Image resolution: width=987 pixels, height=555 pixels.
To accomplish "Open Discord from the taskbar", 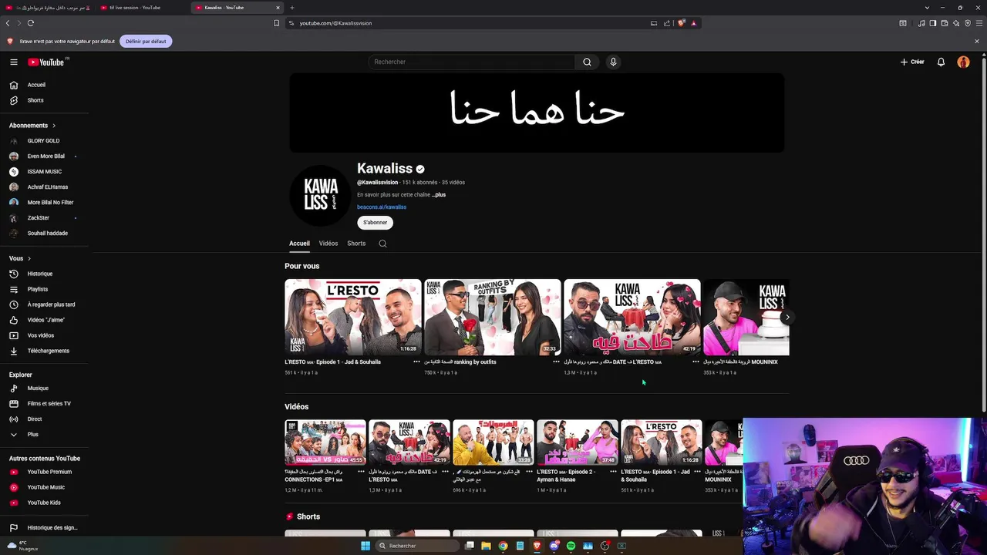I will click(x=554, y=546).
